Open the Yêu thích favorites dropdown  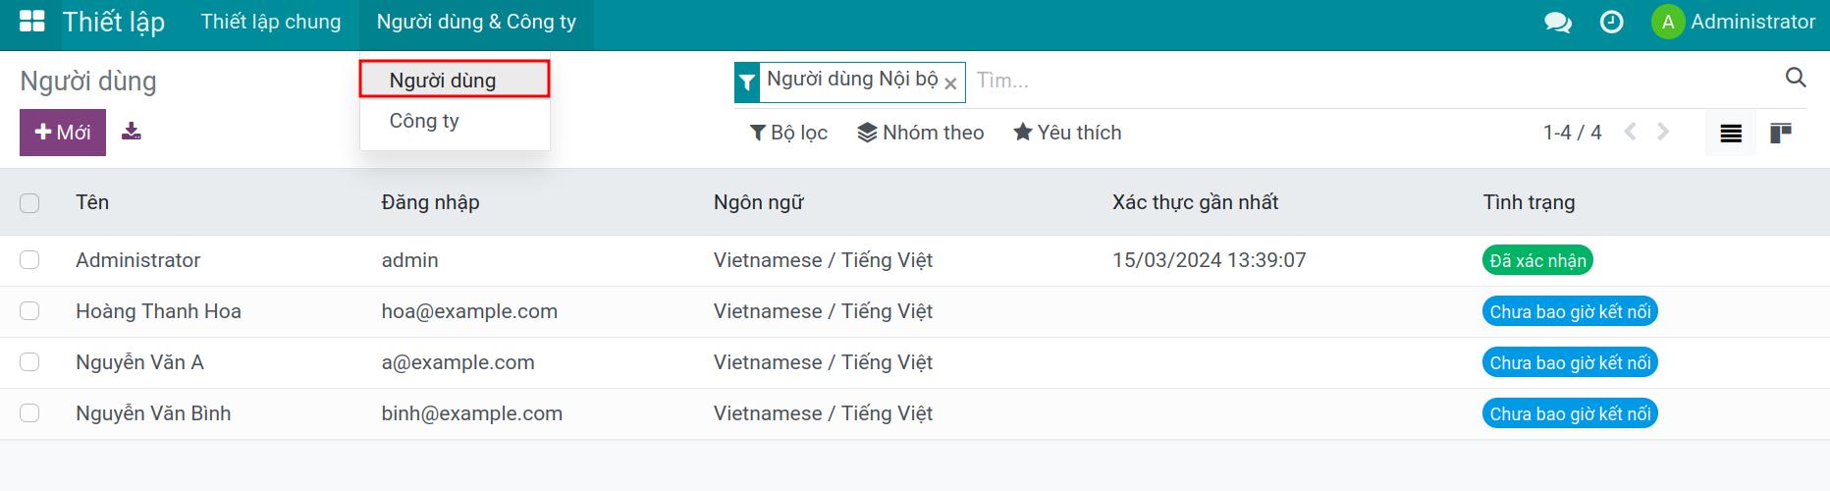pos(1067,133)
